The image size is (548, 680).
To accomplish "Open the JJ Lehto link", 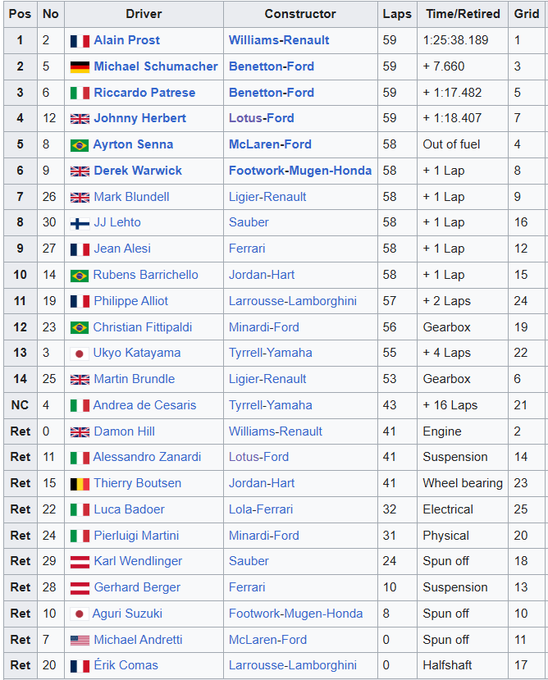I will pos(117,222).
